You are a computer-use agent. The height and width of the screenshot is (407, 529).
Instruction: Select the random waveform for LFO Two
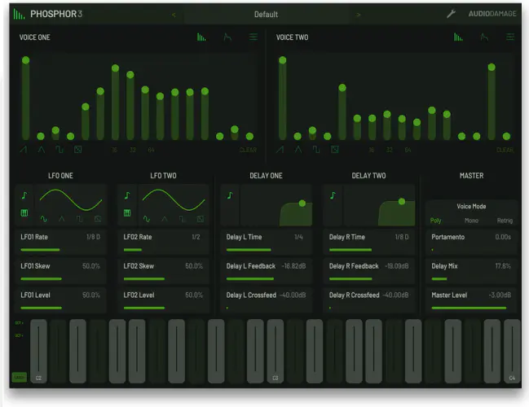coord(200,219)
